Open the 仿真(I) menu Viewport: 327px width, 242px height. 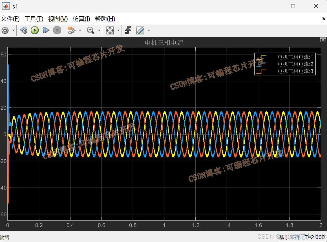[81, 19]
